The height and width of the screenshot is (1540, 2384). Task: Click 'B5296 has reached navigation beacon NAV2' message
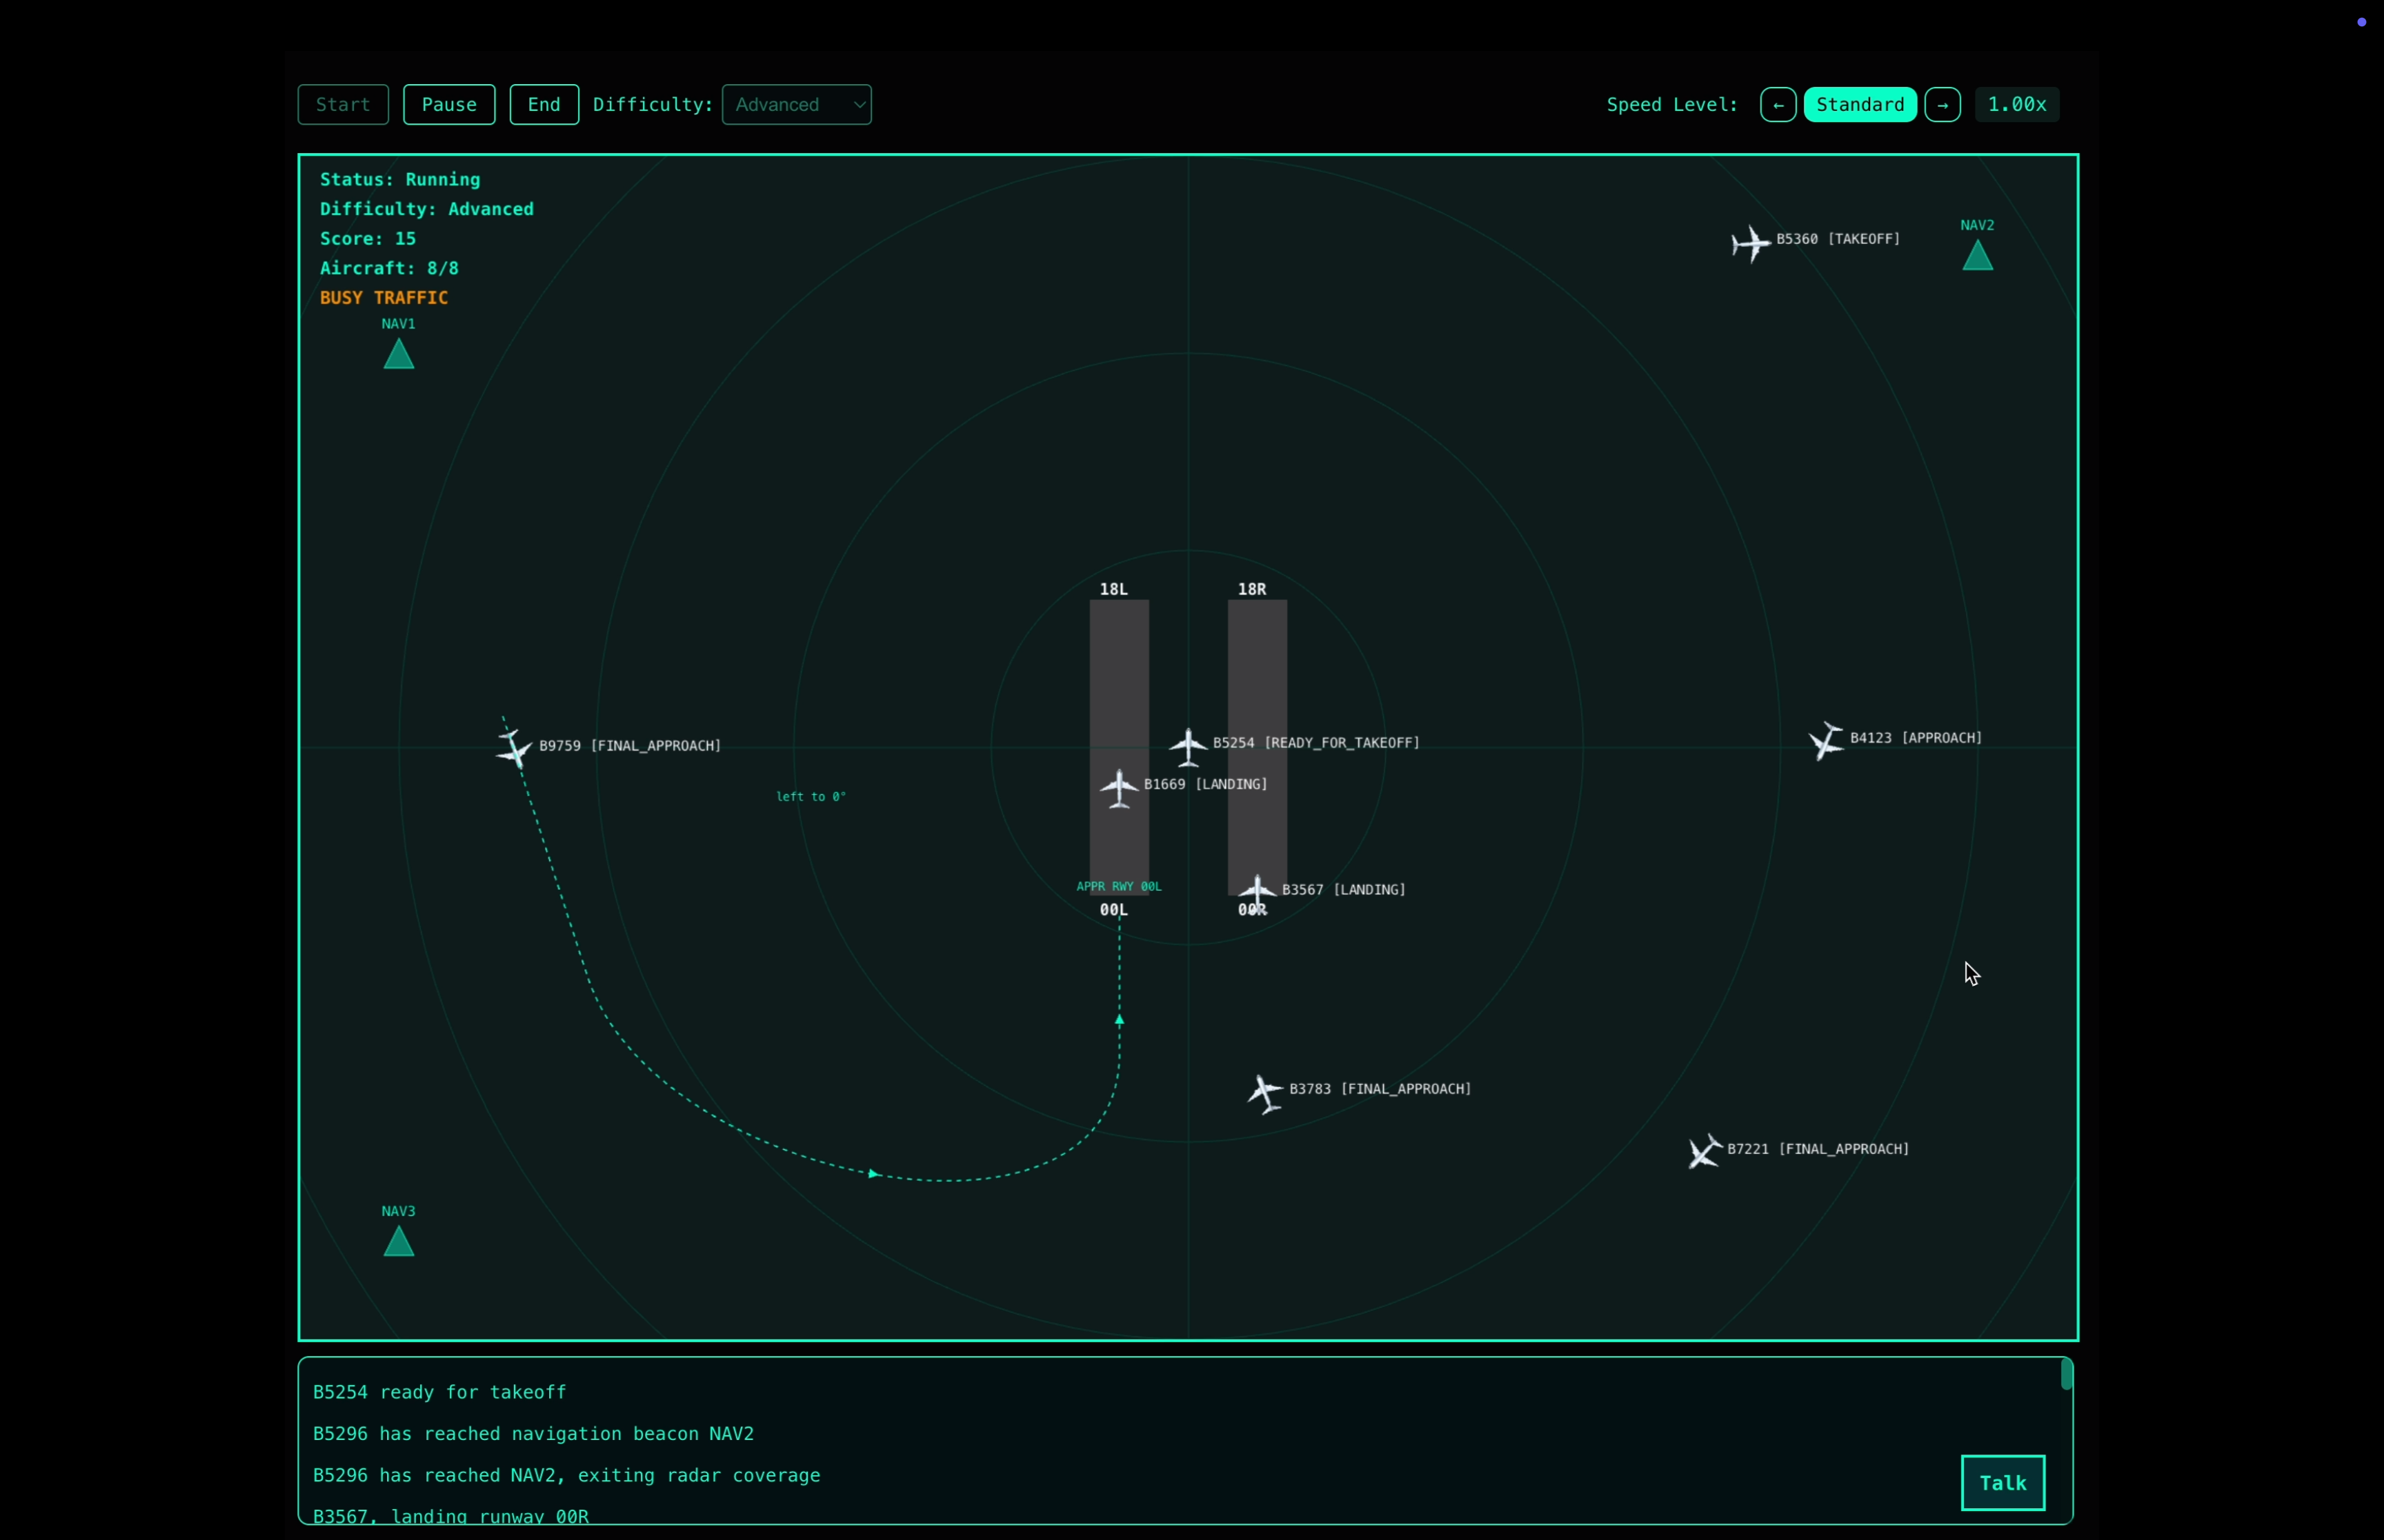click(x=533, y=1434)
